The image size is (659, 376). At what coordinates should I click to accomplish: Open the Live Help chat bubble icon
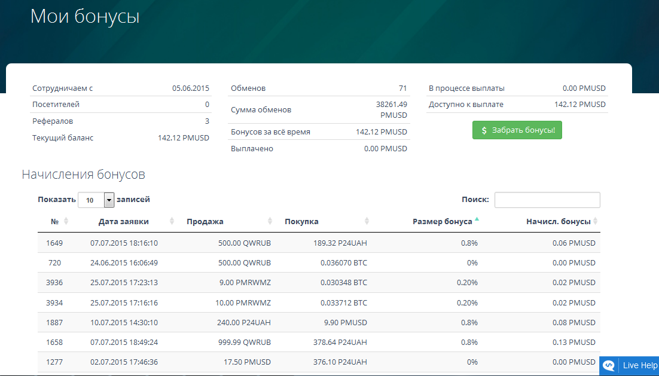(609, 365)
